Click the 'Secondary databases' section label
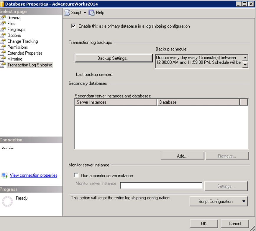 88,83
